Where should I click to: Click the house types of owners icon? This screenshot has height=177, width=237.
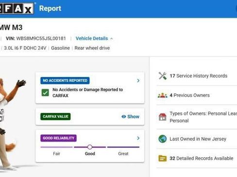pos(163,117)
